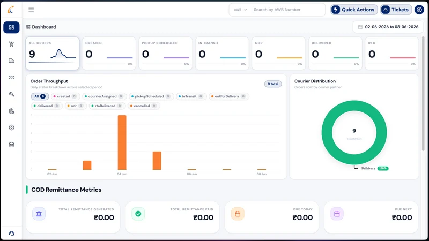Open the user profile avatar icon
This screenshot has height=241, width=429.
point(419,10)
